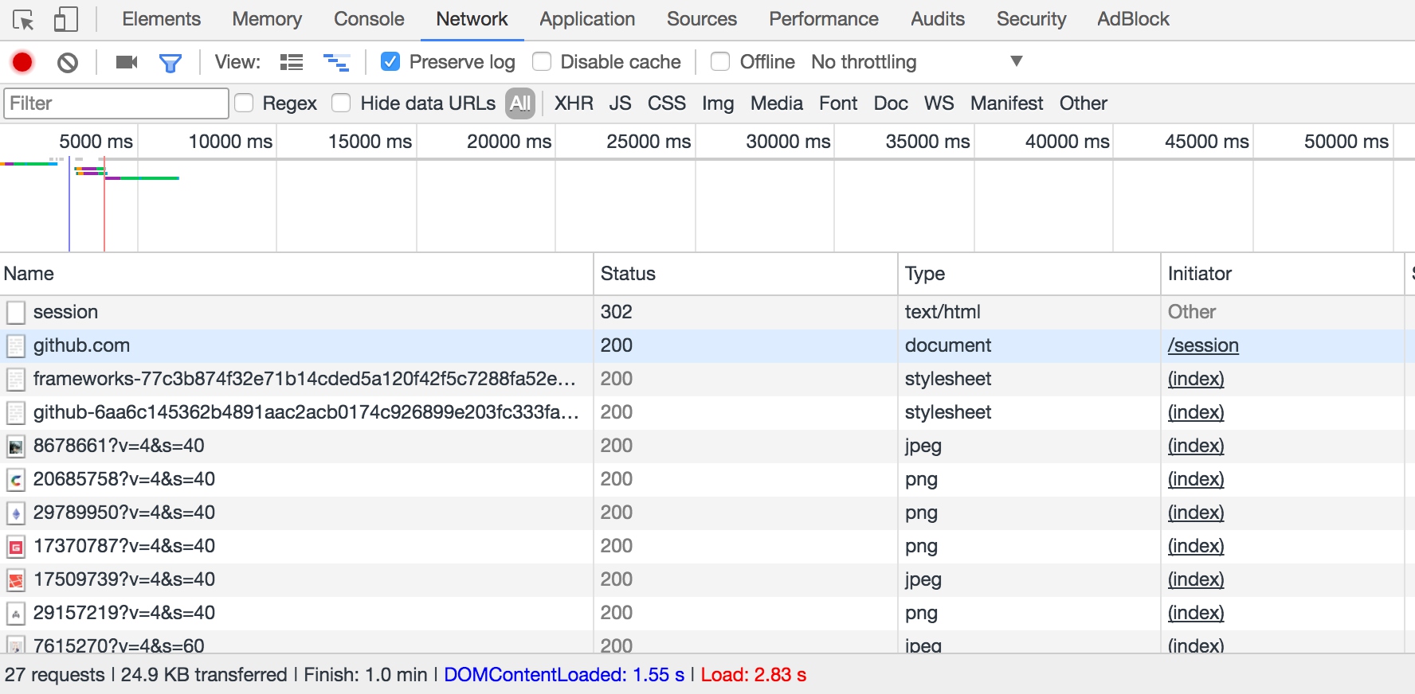Enable the Disable cache checkbox
The height and width of the screenshot is (694, 1415).
point(542,61)
